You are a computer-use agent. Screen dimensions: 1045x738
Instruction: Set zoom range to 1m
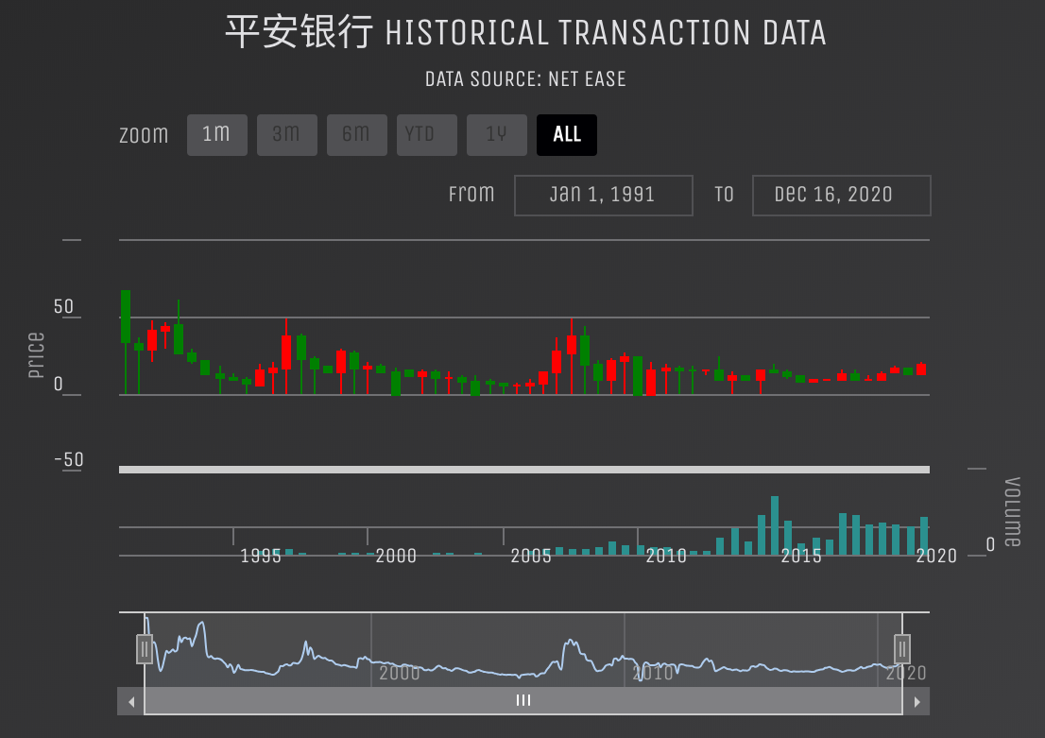[216, 135]
